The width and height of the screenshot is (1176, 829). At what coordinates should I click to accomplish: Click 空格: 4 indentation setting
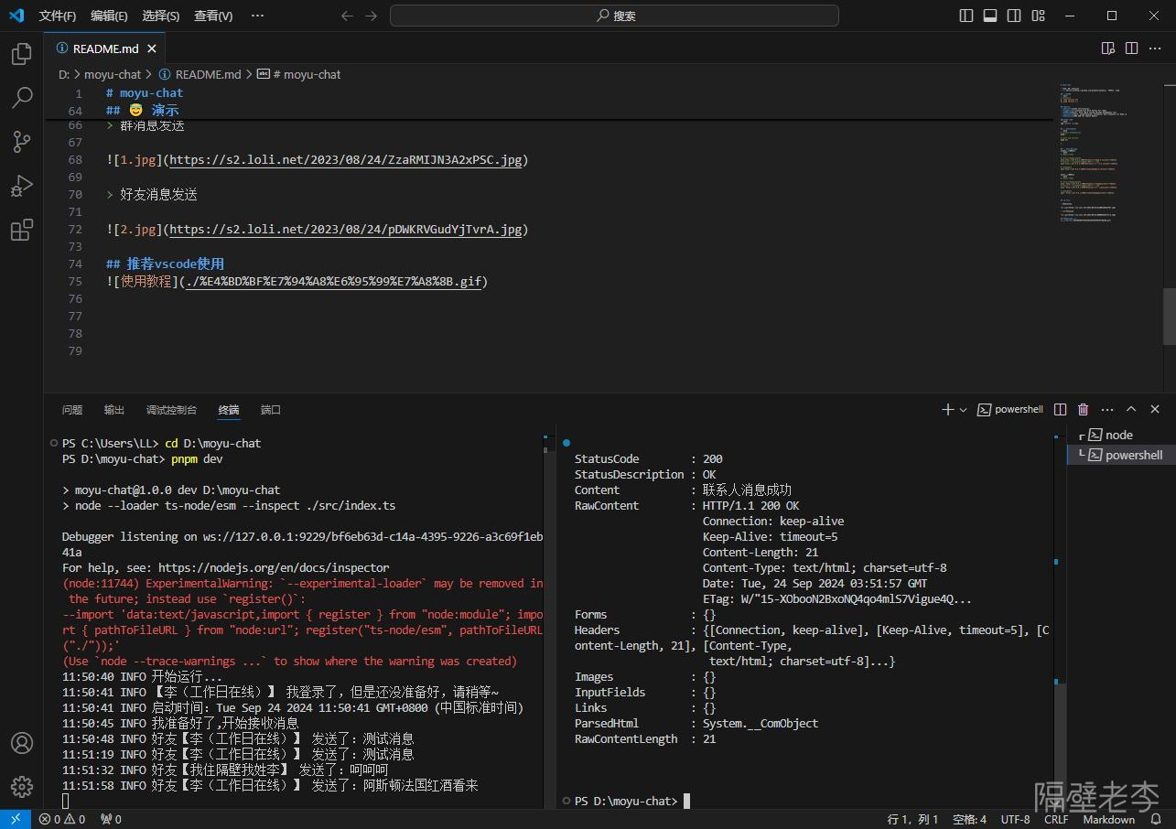(x=969, y=819)
